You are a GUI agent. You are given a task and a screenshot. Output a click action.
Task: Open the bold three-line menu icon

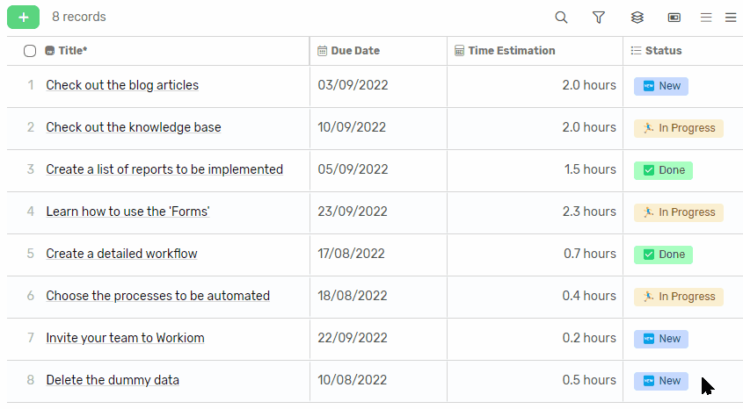pyautogui.click(x=731, y=18)
